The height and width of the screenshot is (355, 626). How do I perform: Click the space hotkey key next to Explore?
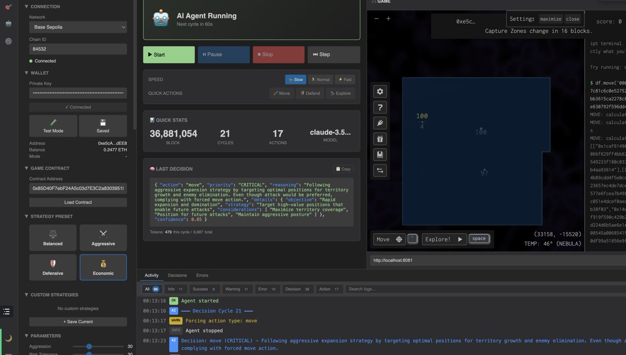pyautogui.click(x=479, y=239)
